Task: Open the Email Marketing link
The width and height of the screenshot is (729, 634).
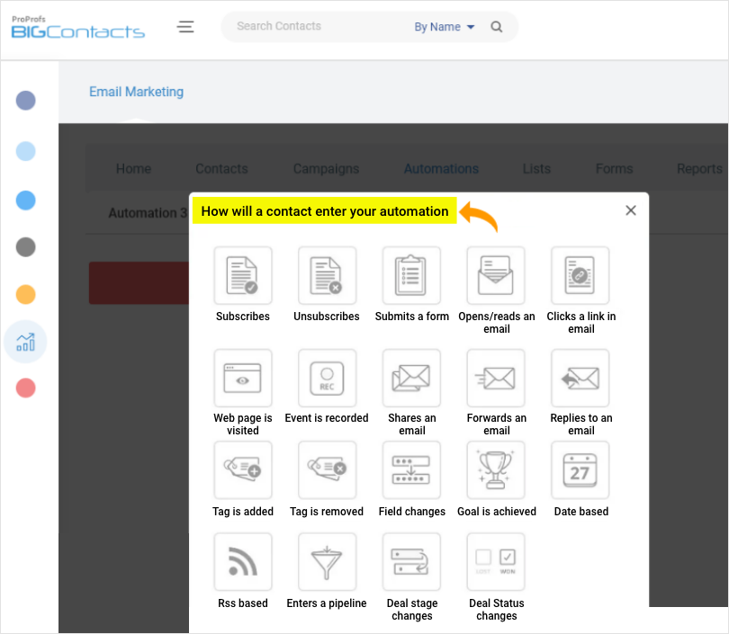Action: [x=136, y=92]
